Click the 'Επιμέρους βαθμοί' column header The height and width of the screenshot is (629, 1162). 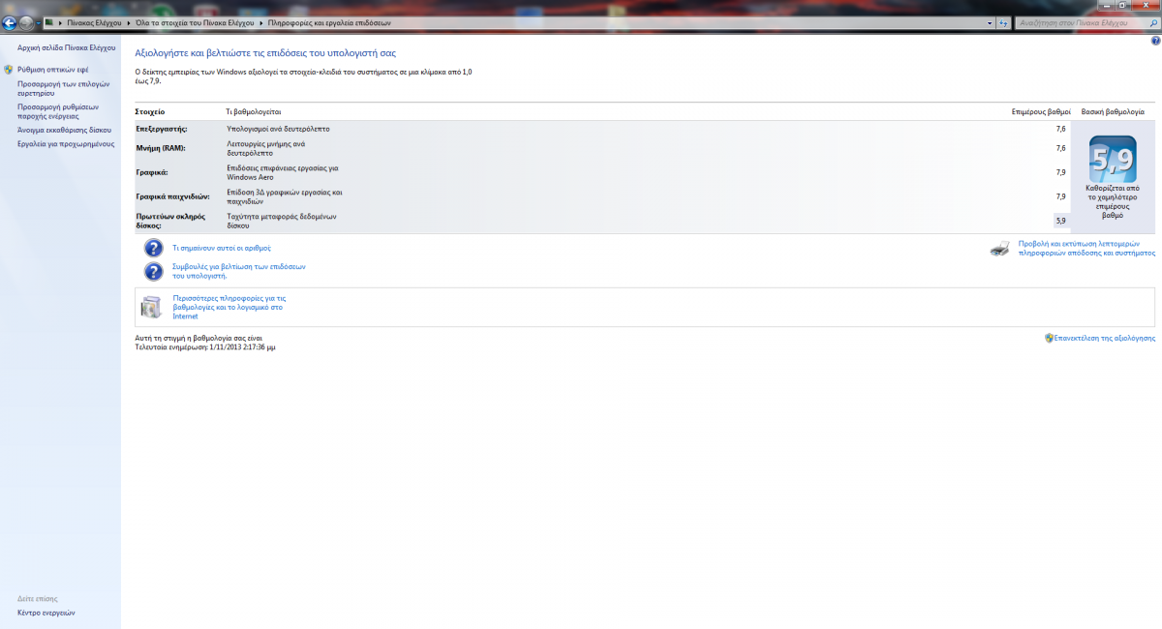pos(1041,111)
